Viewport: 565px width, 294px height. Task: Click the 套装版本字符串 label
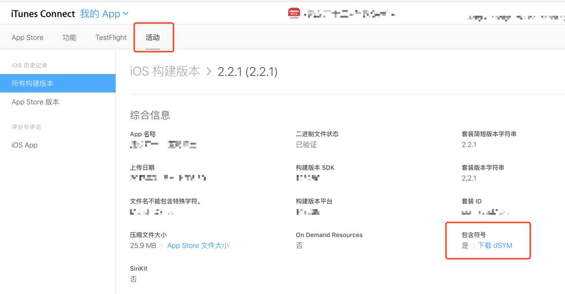483,167
